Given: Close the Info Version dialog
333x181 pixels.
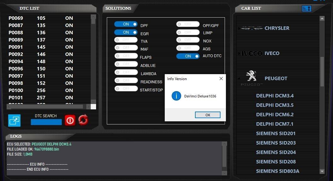Looking at the screenshot, I should pyautogui.click(x=221, y=79).
